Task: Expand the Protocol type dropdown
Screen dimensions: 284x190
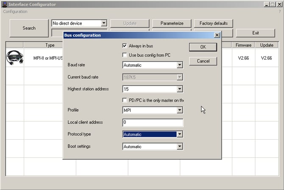Action: (180, 135)
